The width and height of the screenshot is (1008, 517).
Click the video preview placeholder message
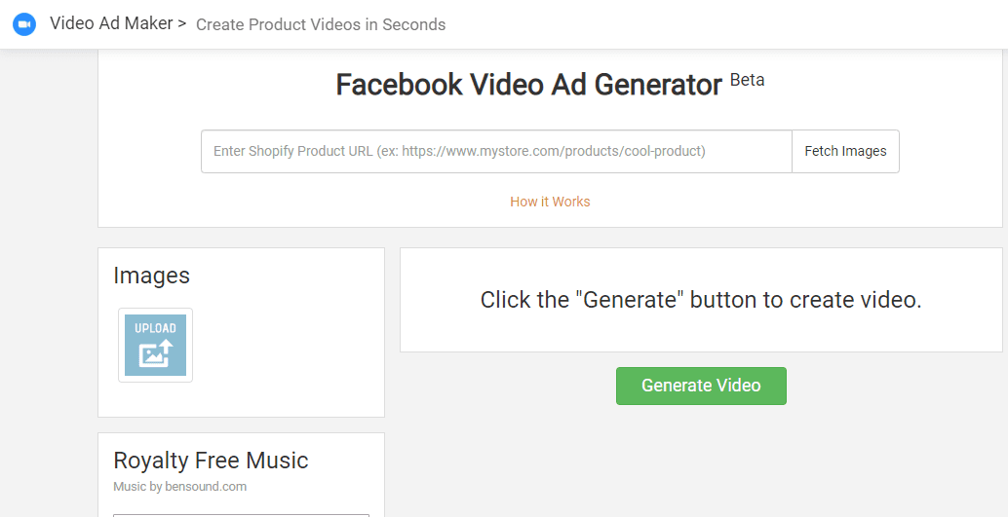(x=701, y=300)
